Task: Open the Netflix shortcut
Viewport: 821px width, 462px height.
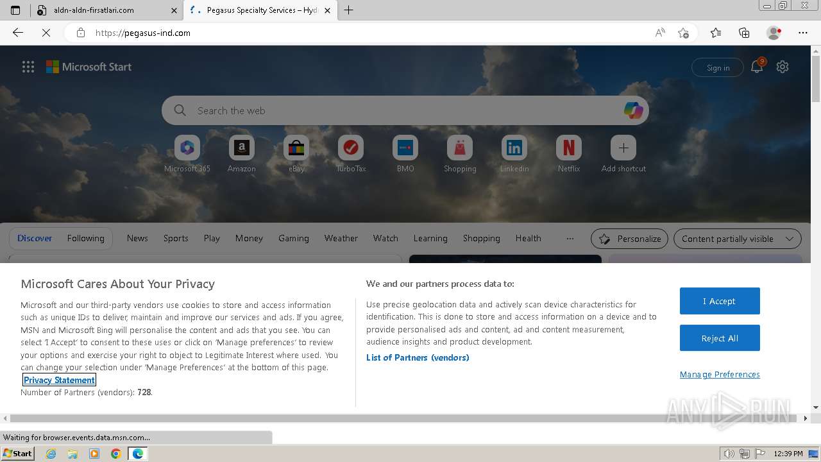Action: pyautogui.click(x=569, y=154)
